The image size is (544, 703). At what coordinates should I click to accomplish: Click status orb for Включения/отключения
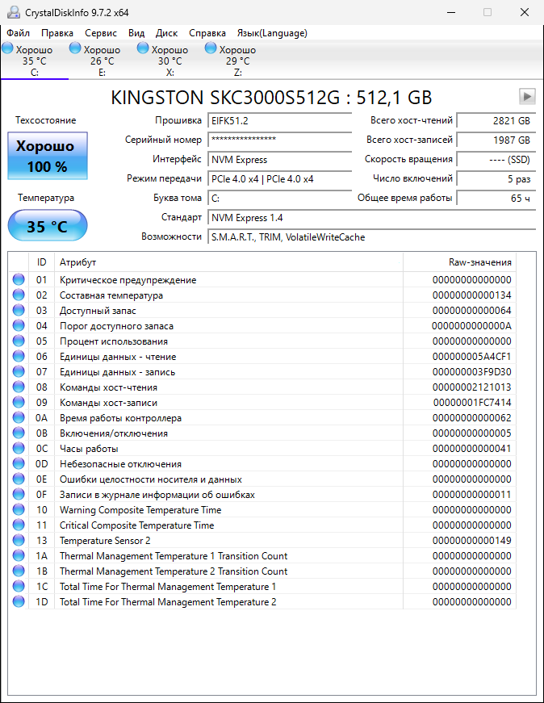(x=19, y=433)
